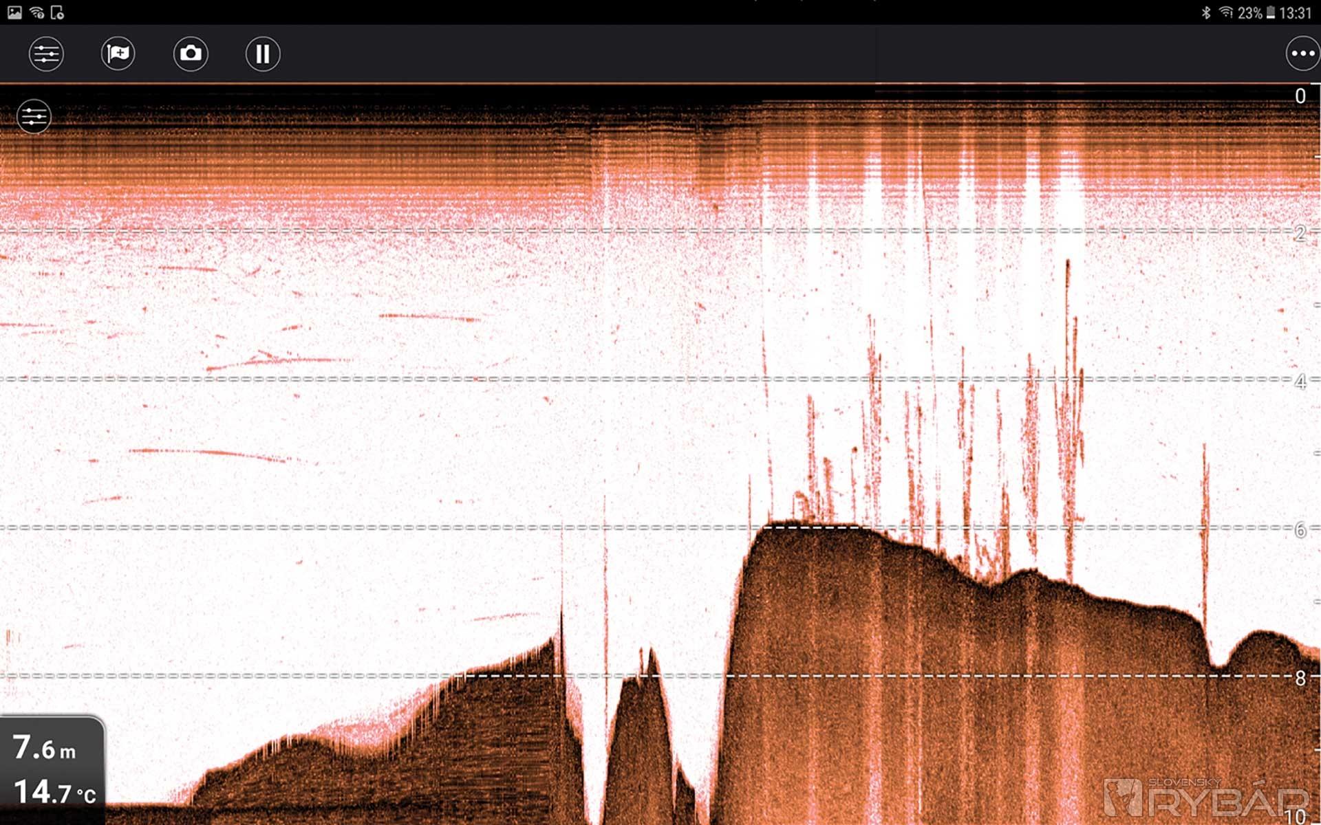
Task: Tap the 14.7 °C temperature readout
Action: tap(54, 792)
